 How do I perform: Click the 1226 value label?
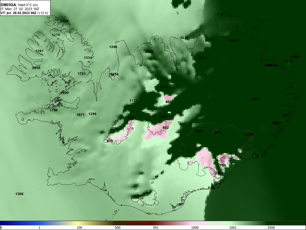pyautogui.click(x=184, y=38)
